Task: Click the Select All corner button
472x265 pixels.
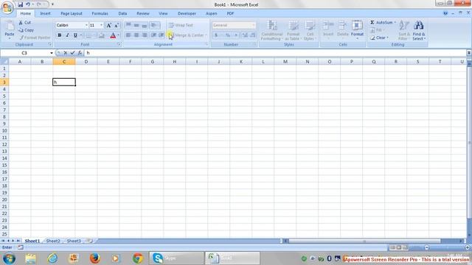Action: tap(4, 62)
